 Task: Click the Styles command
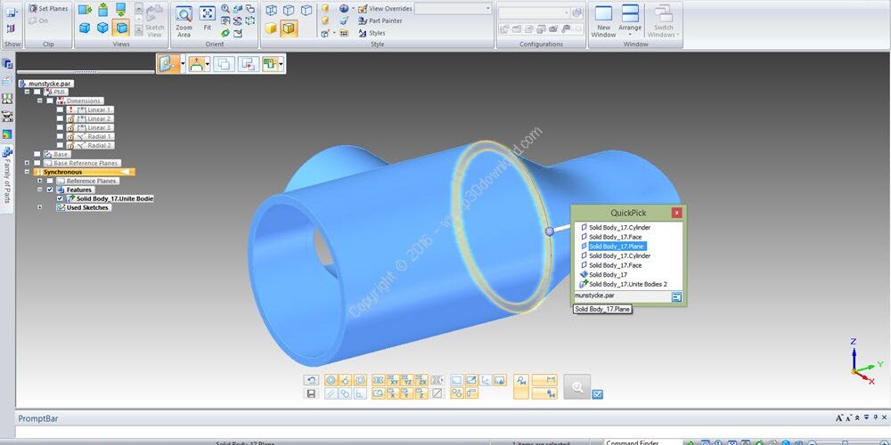click(372, 33)
